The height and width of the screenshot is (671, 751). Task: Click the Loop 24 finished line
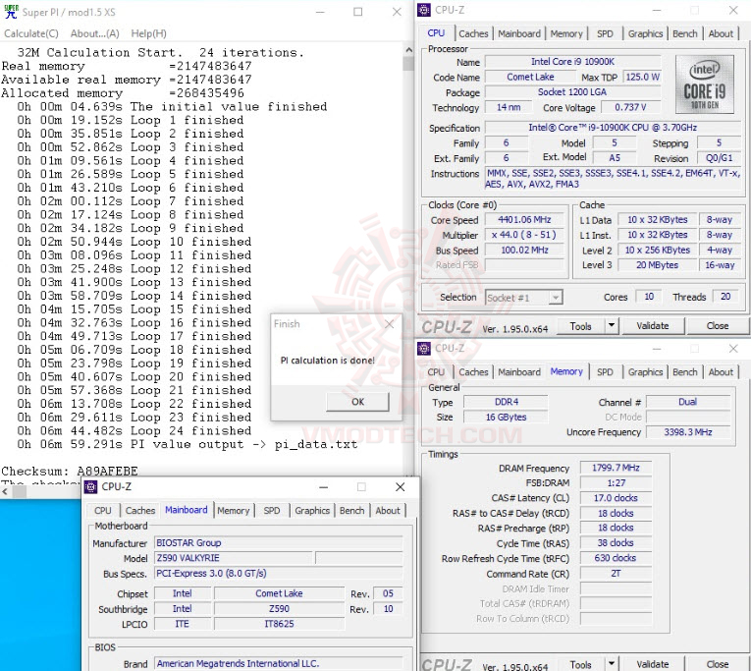click(134, 431)
